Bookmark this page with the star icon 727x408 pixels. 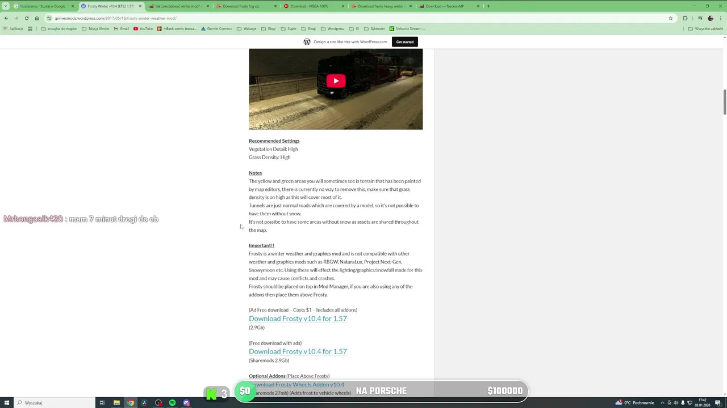pyautogui.click(x=671, y=18)
